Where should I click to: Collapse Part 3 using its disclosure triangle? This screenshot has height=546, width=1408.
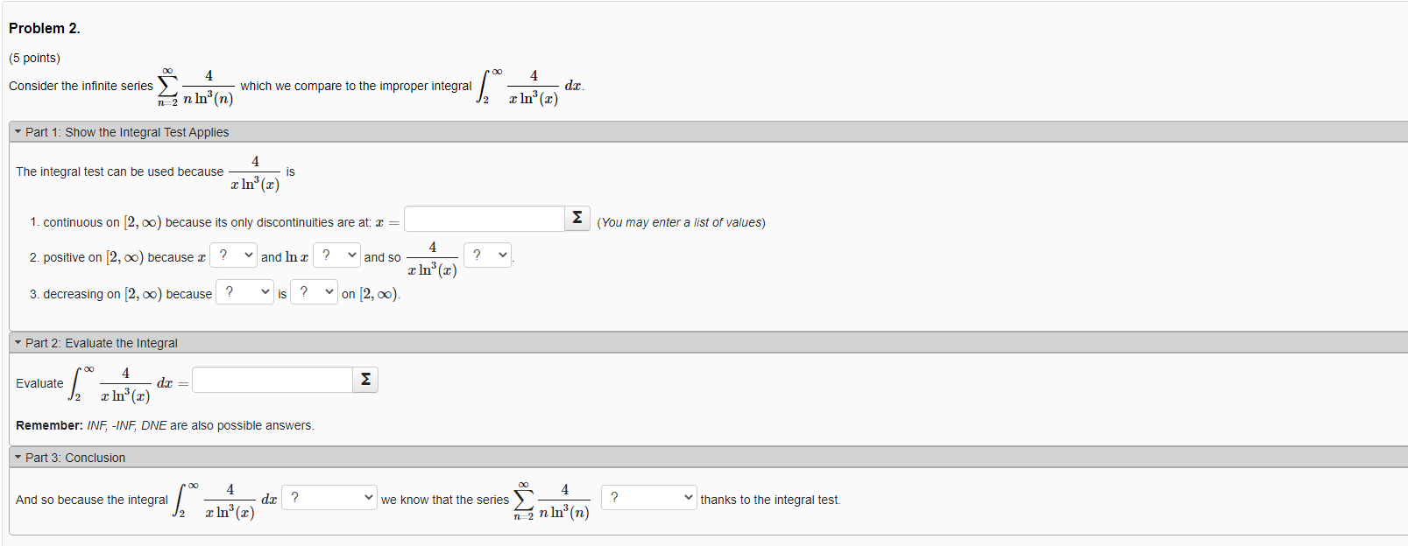18,457
